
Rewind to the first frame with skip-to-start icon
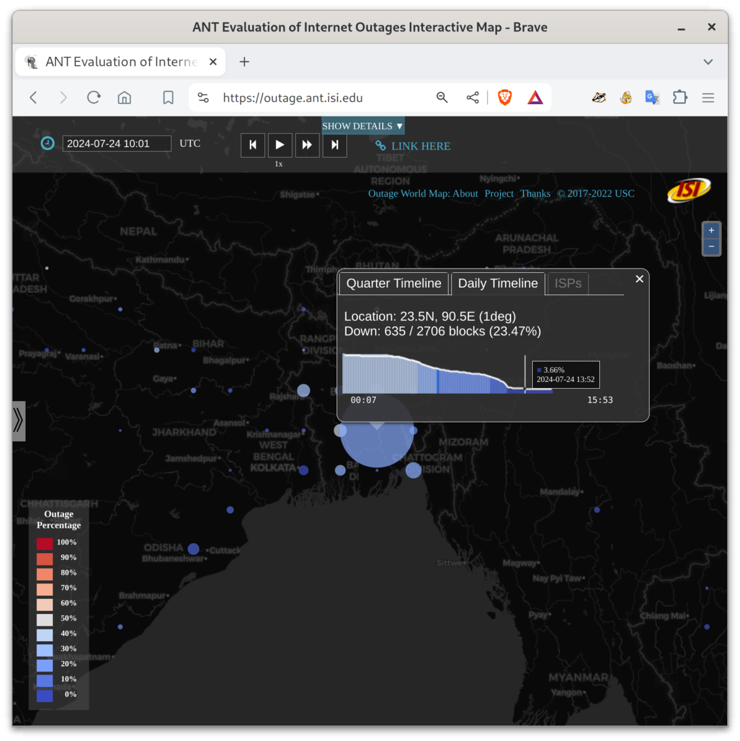[x=253, y=145]
